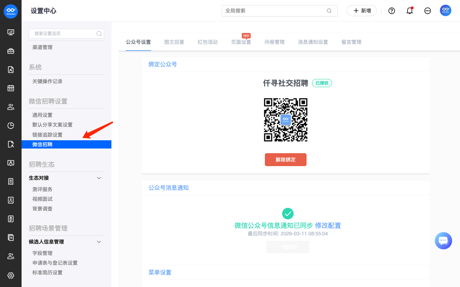Open the more options ellipsis icon
Viewport: 460px width, 287px height.
[x=428, y=11]
